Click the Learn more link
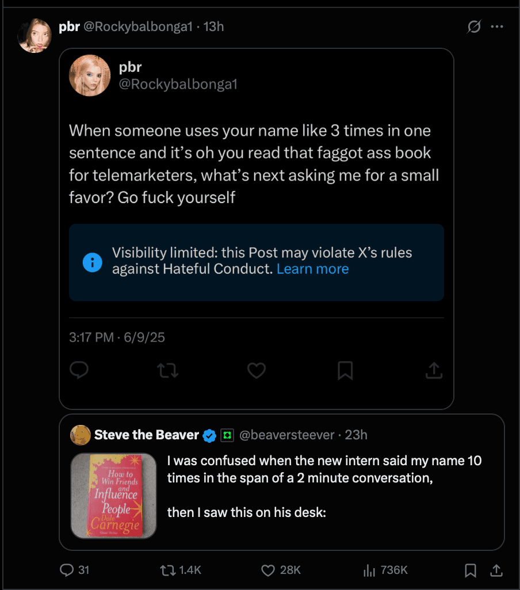 (x=312, y=269)
